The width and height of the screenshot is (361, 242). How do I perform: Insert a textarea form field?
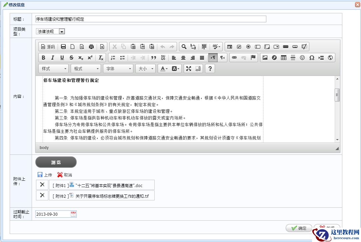pyautogui.click(x=267, y=47)
